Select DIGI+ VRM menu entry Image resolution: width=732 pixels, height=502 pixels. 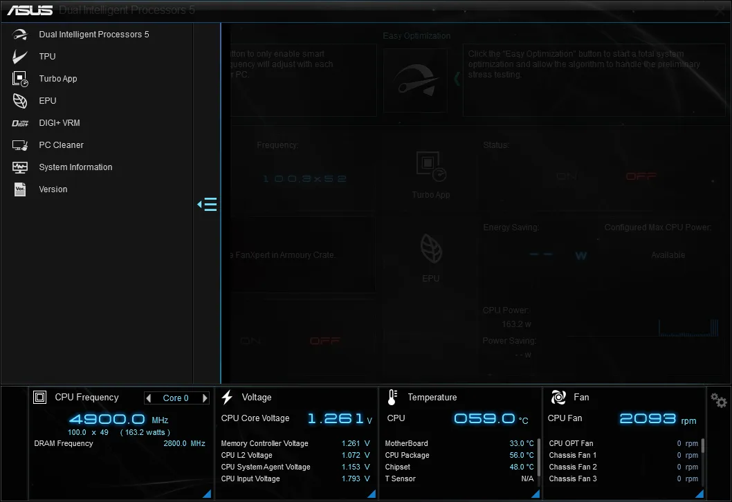pyautogui.click(x=60, y=123)
